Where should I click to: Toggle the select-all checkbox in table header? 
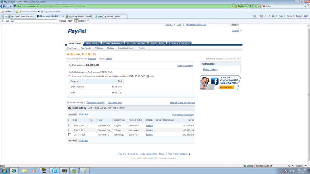tap(69, 120)
